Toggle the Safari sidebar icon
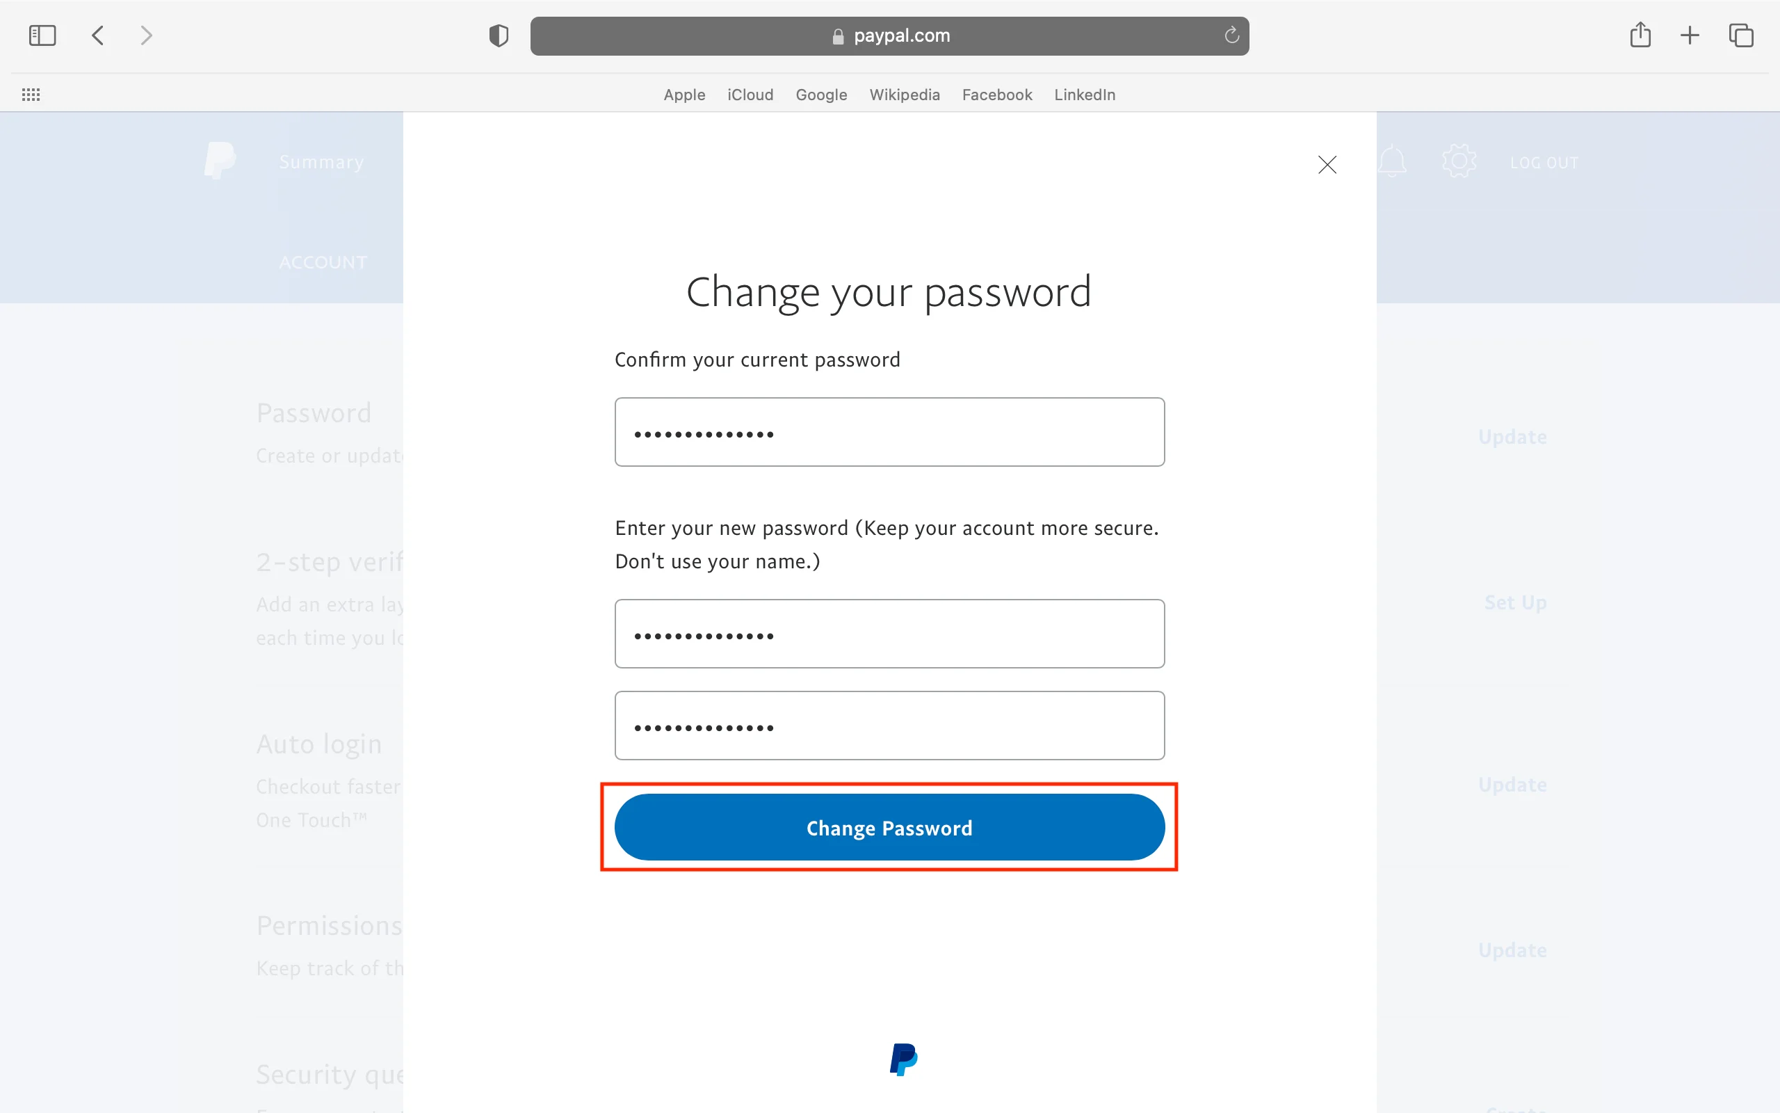The image size is (1780, 1113). tap(42, 35)
